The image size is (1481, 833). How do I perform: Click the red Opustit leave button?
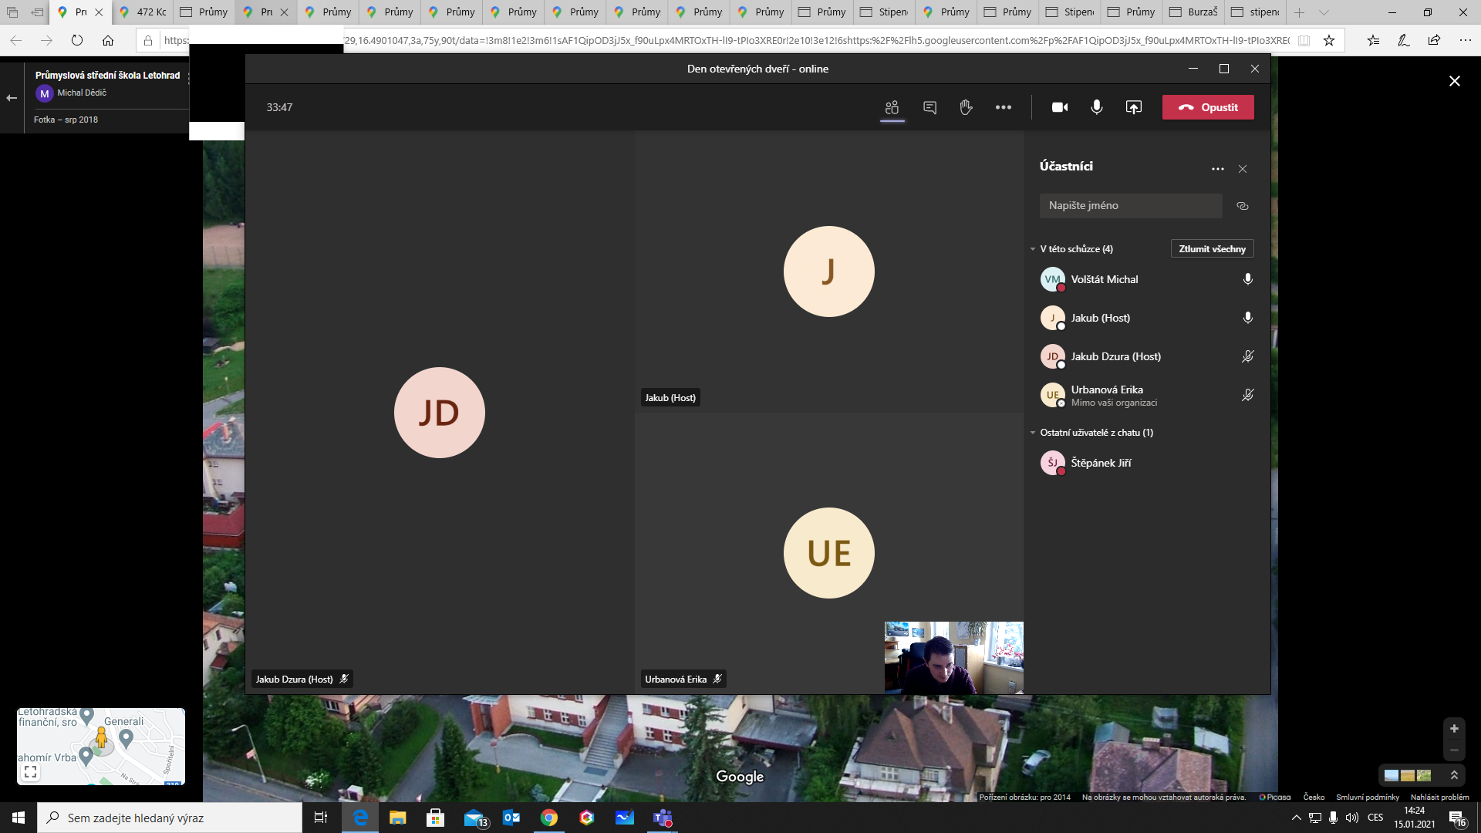tap(1208, 107)
